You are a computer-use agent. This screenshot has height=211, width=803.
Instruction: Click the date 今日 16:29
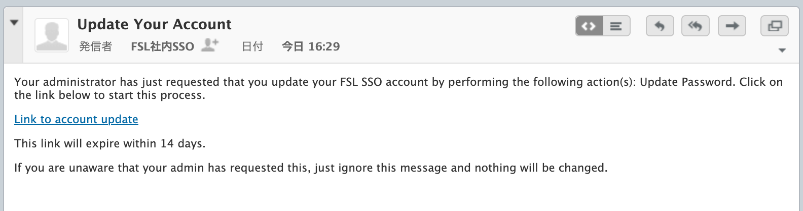(x=310, y=46)
